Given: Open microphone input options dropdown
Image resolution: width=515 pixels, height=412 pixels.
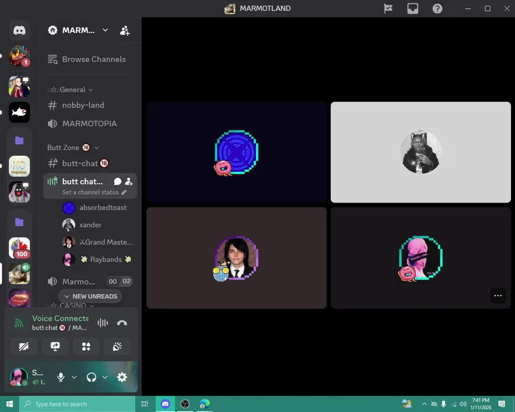Looking at the screenshot, I should (x=74, y=377).
